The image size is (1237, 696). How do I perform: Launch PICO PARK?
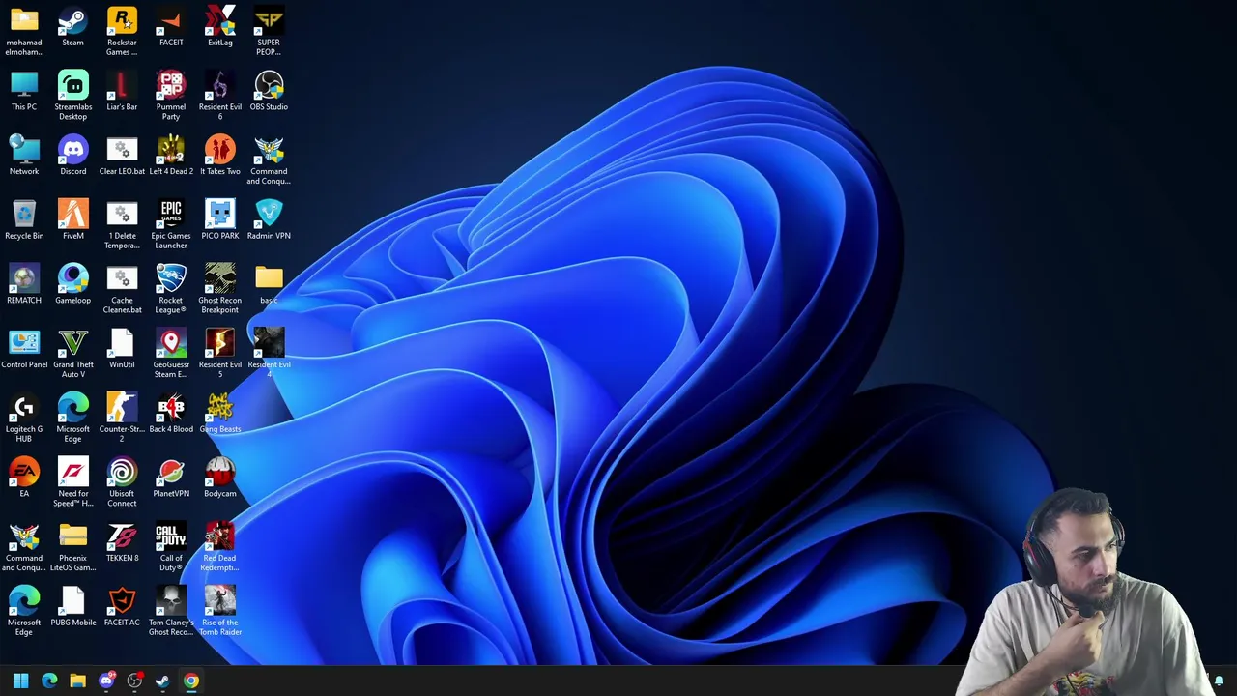pos(219,219)
